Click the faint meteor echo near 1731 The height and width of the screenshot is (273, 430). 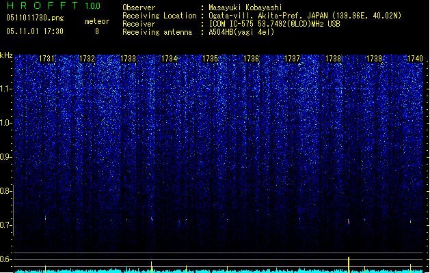(x=46, y=218)
